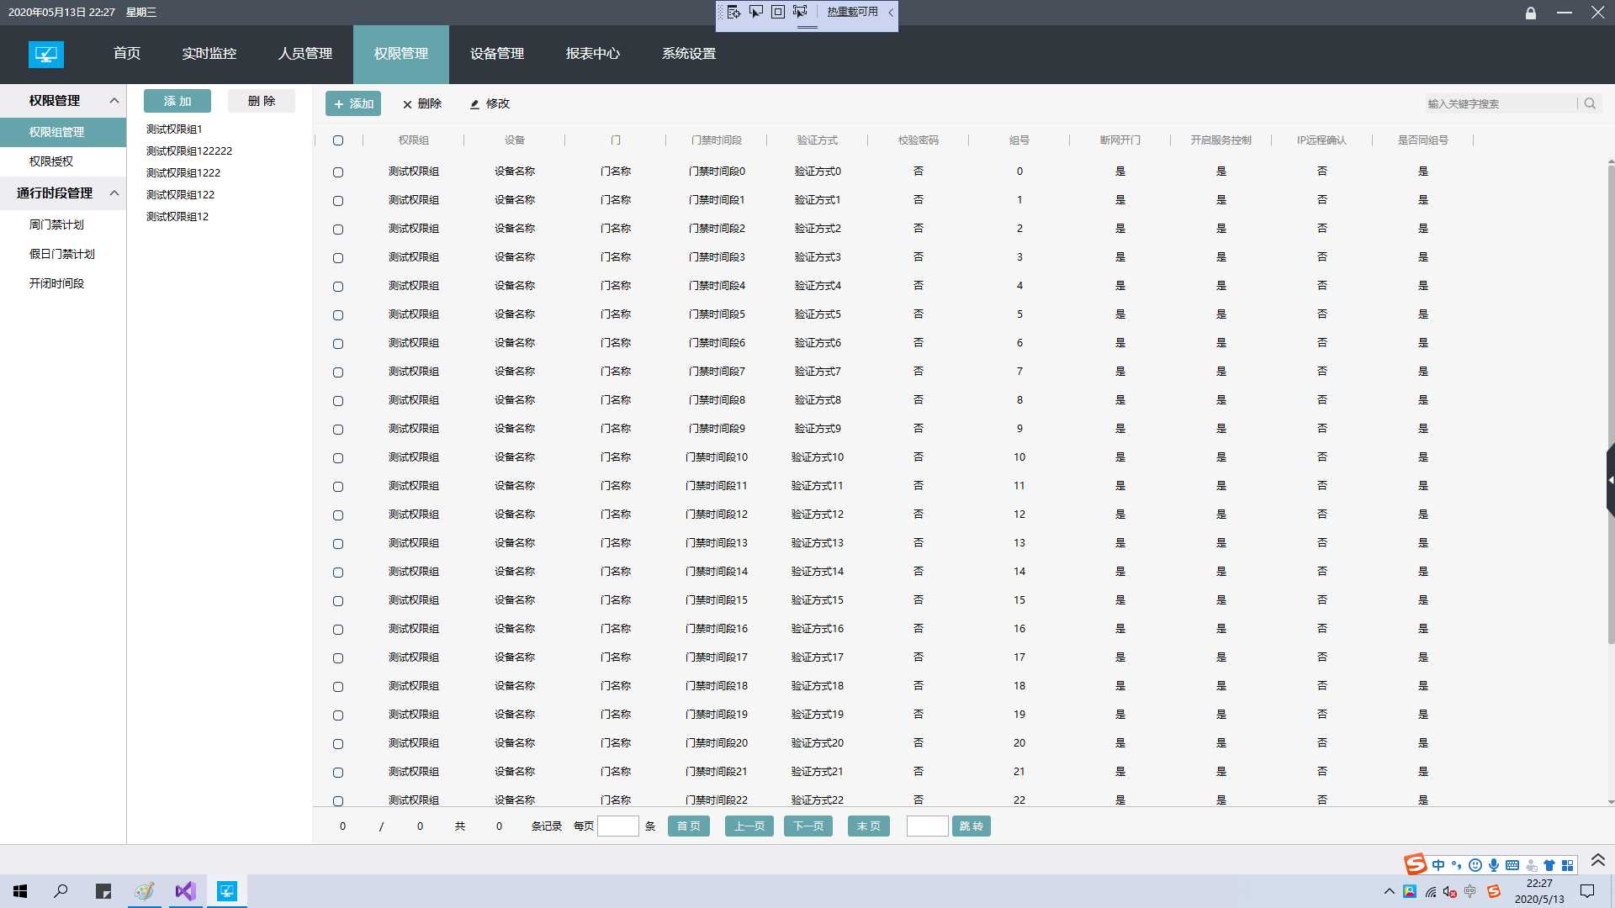Click the microphone voice input icon
This screenshot has width=1615, height=908.
(x=1494, y=865)
